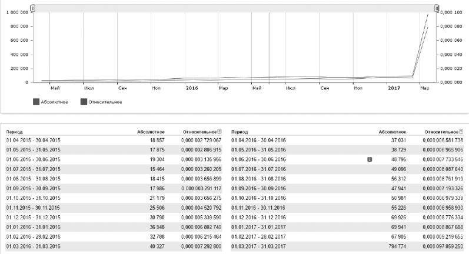Image resolution: width=469 pixels, height=254 pixels.
Task: Open help icon beside right Относительное header
Action: tap(461, 132)
